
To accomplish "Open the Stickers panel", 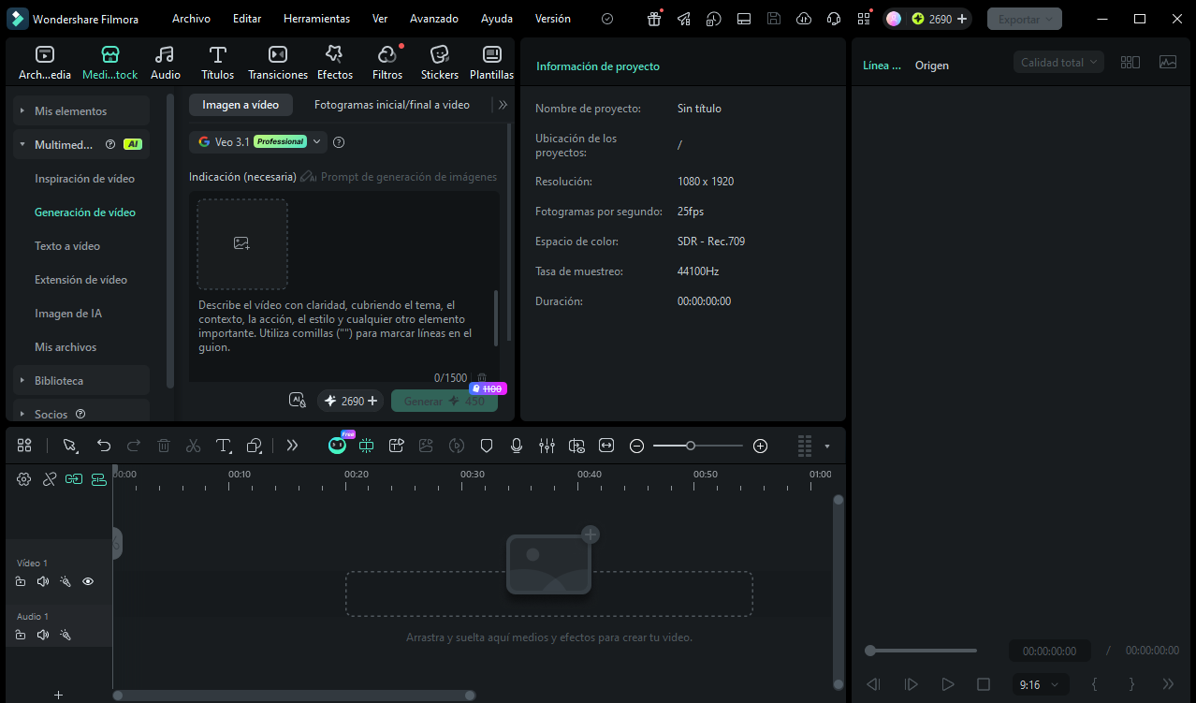I will tap(439, 63).
